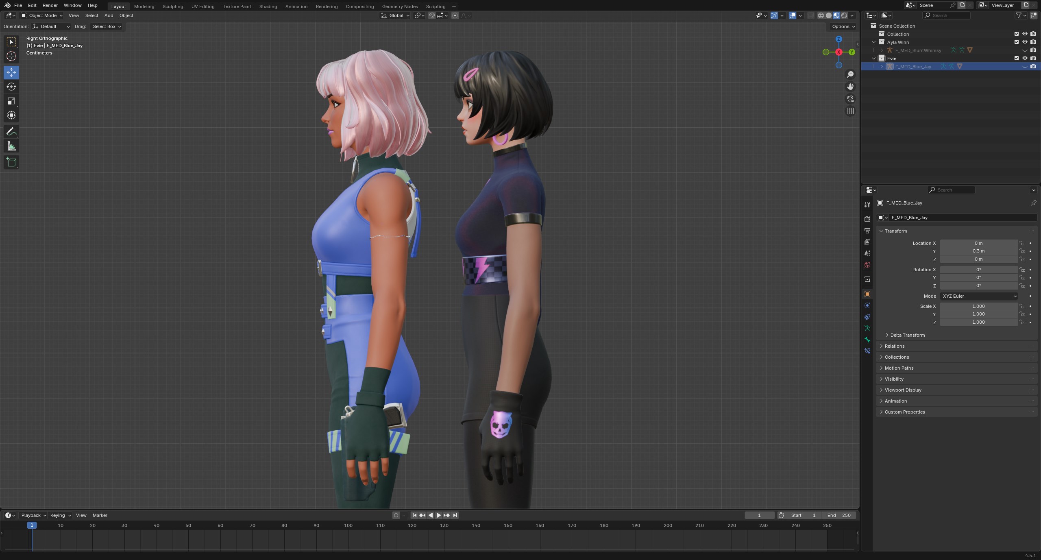The width and height of the screenshot is (1041, 560).
Task: Switch to rendered viewport shading
Action: pyautogui.click(x=844, y=15)
